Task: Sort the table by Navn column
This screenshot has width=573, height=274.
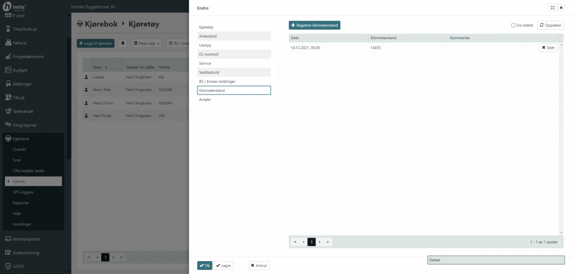Action: tap(100, 67)
